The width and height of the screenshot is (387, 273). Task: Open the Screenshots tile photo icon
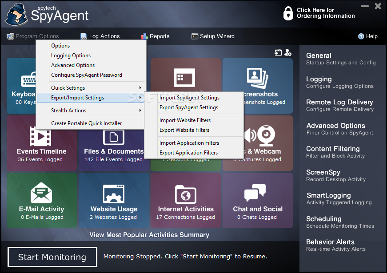257,78
